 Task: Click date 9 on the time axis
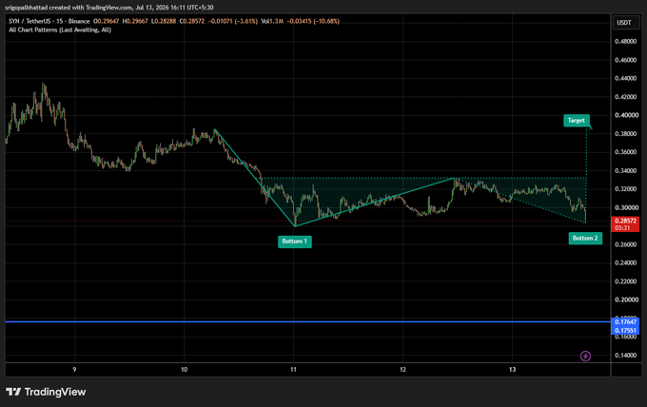click(x=74, y=370)
